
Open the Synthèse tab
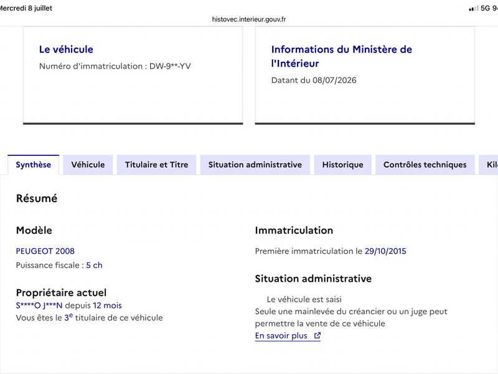(x=34, y=165)
